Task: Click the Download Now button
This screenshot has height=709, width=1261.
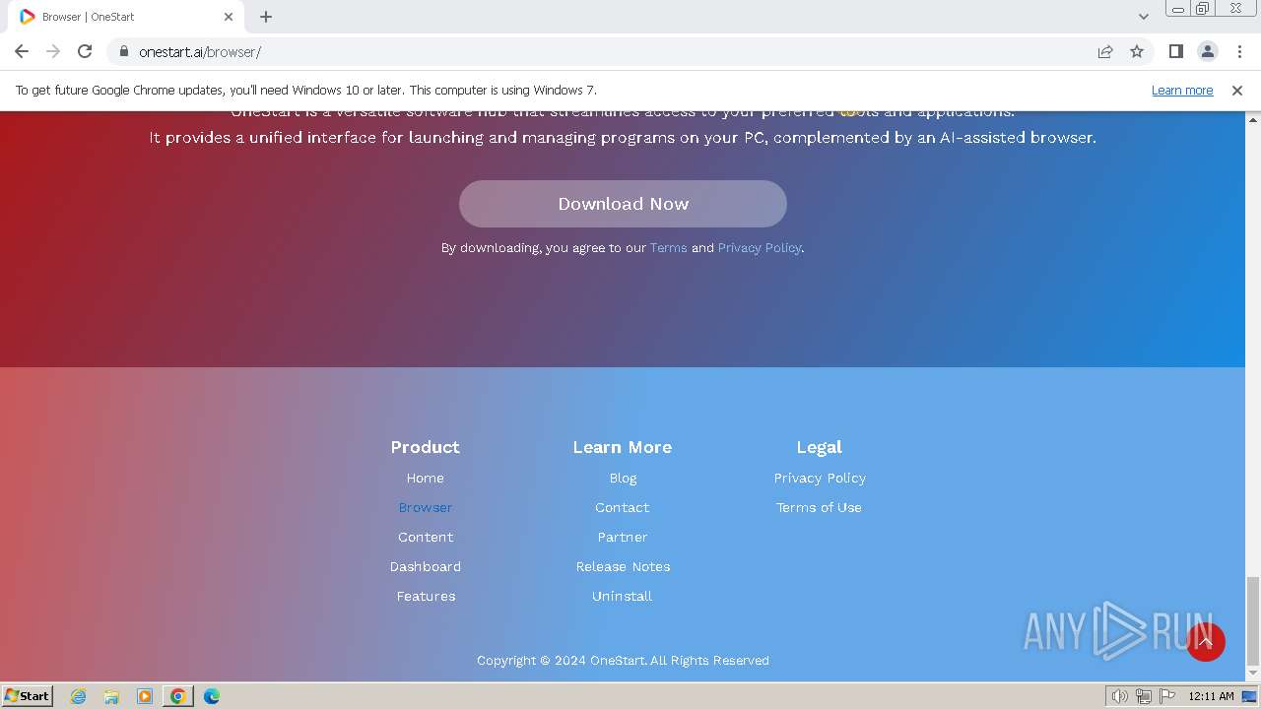Action: (x=623, y=204)
